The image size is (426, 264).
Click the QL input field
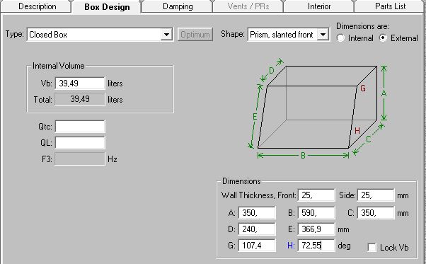pyautogui.click(x=80, y=142)
